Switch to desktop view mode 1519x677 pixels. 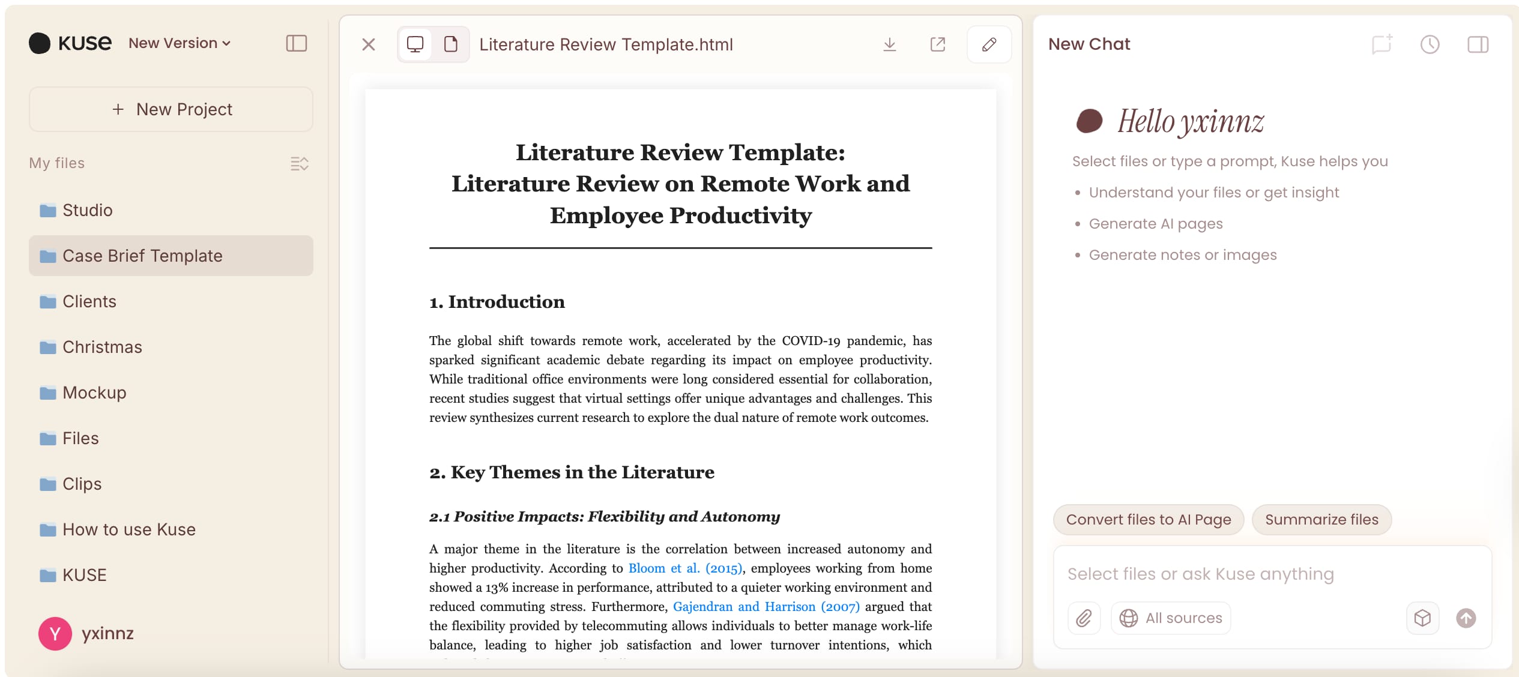415,44
